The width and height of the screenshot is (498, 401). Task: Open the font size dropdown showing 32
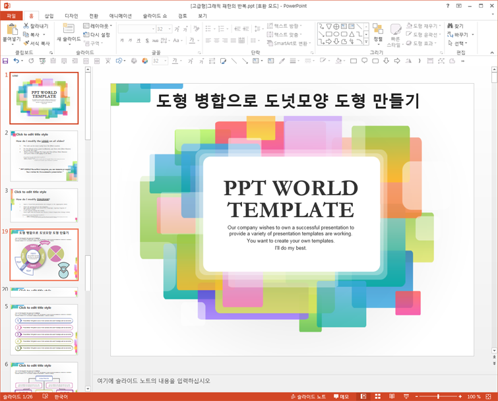[170, 29]
